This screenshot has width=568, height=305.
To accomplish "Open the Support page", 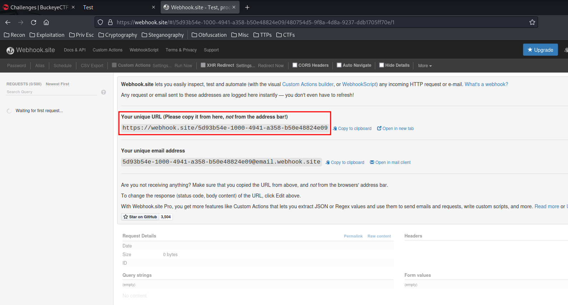I will (211, 50).
